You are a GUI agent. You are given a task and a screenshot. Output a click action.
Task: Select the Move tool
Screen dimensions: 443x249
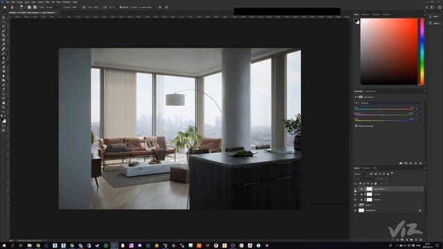[3, 17]
